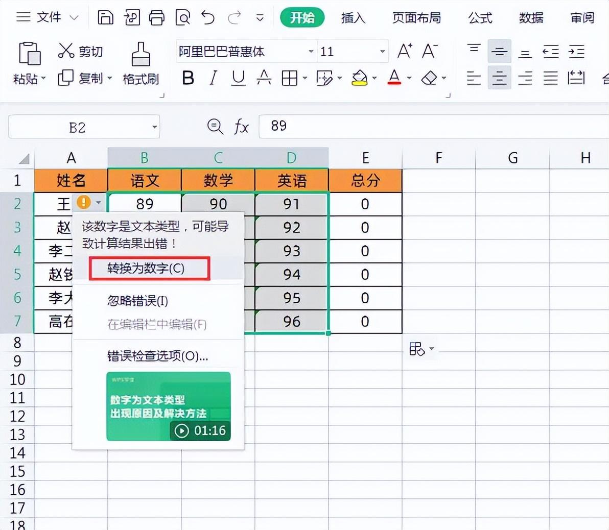The image size is (609, 530).
Task: Increase font size with A+ icon
Action: pos(405,51)
